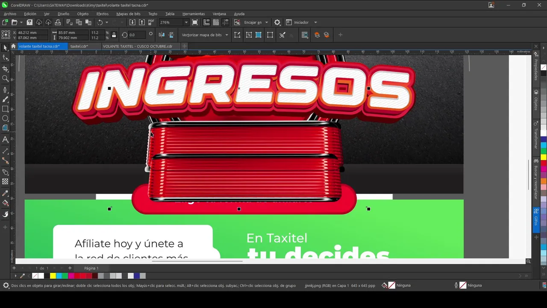Mirror the selection vertically
The height and width of the screenshot is (308, 547).
click(x=171, y=35)
